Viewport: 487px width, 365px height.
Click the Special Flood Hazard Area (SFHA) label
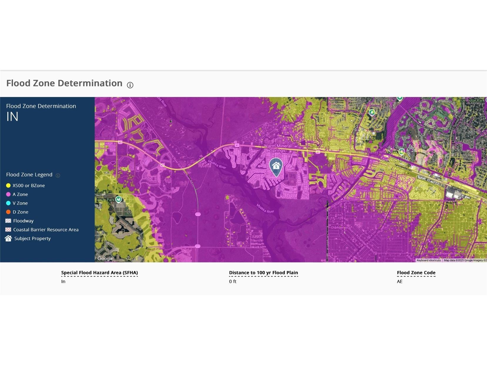point(99,273)
